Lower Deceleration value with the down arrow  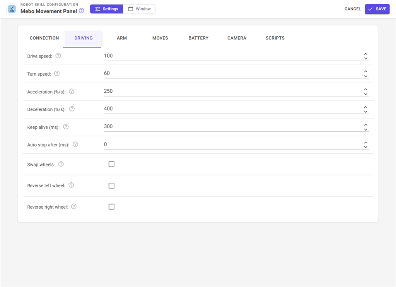point(365,112)
